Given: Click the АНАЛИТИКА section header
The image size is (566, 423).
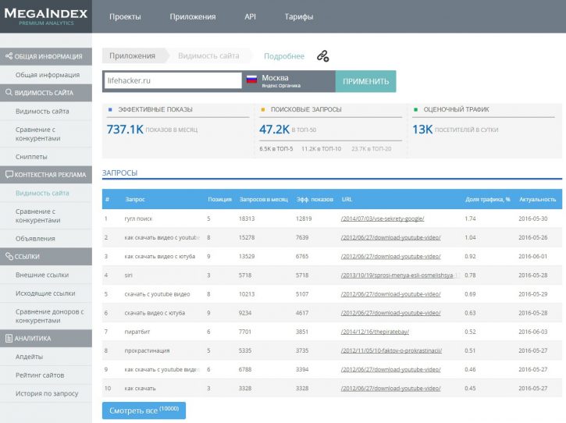Looking at the screenshot, I should [46, 338].
